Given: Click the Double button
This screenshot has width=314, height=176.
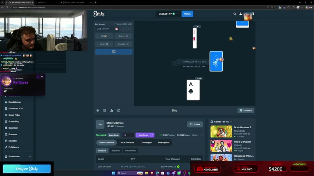Looking at the screenshot, I should [123, 44].
